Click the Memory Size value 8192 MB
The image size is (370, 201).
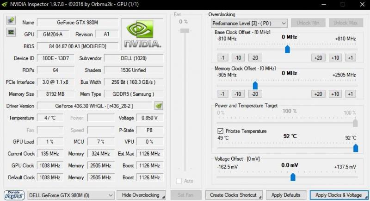click(55, 94)
